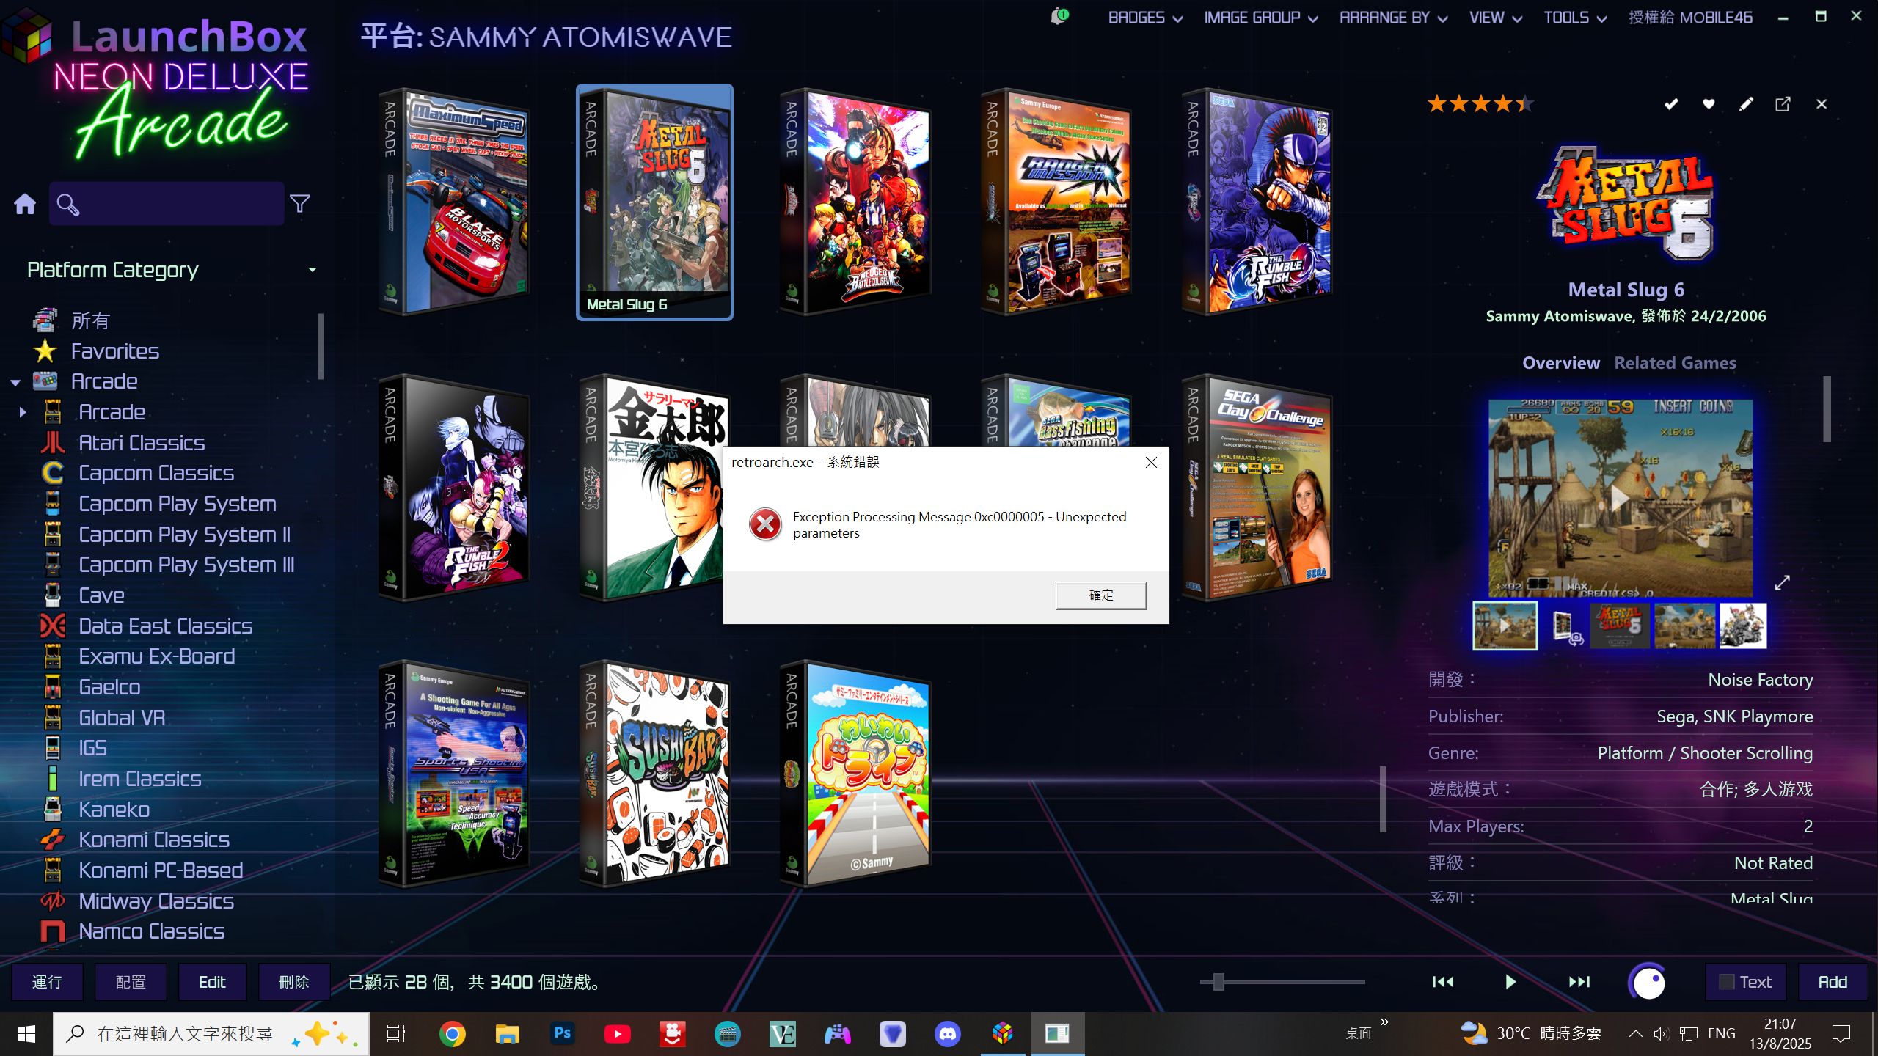Play the background music
This screenshot has width=1878, height=1056.
[x=1510, y=982]
